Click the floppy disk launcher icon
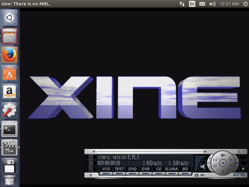 click(9, 166)
